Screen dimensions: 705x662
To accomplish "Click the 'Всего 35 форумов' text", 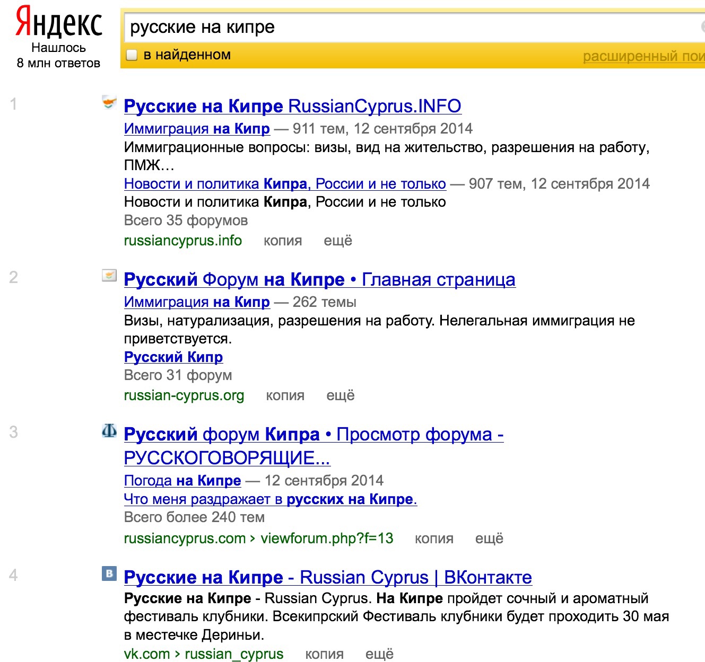I will pyautogui.click(x=186, y=220).
